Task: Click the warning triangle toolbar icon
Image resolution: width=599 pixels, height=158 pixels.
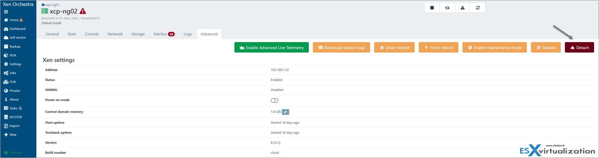Action: (x=462, y=8)
